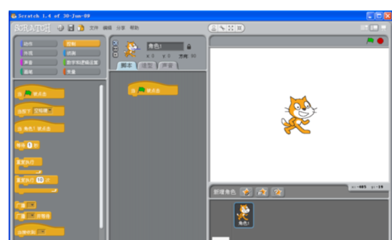Click the floppy disk save icon

tap(71, 28)
